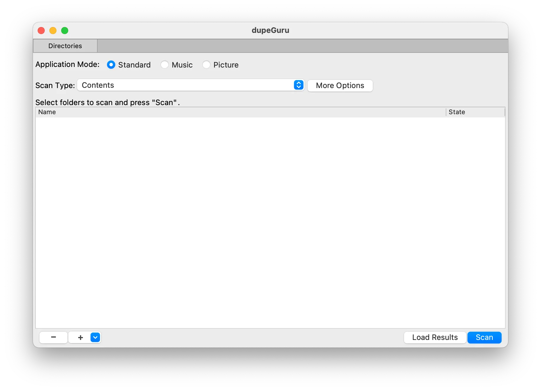
Task: Maximize the dupeGuru window with green button
Action: pos(65,31)
